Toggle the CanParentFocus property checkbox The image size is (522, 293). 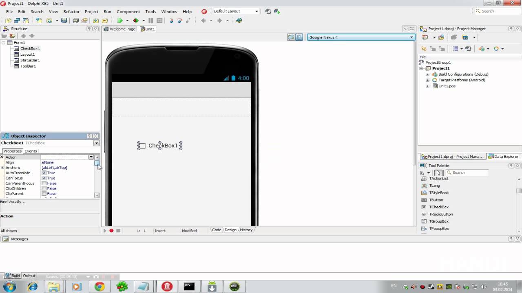[x=44, y=184]
